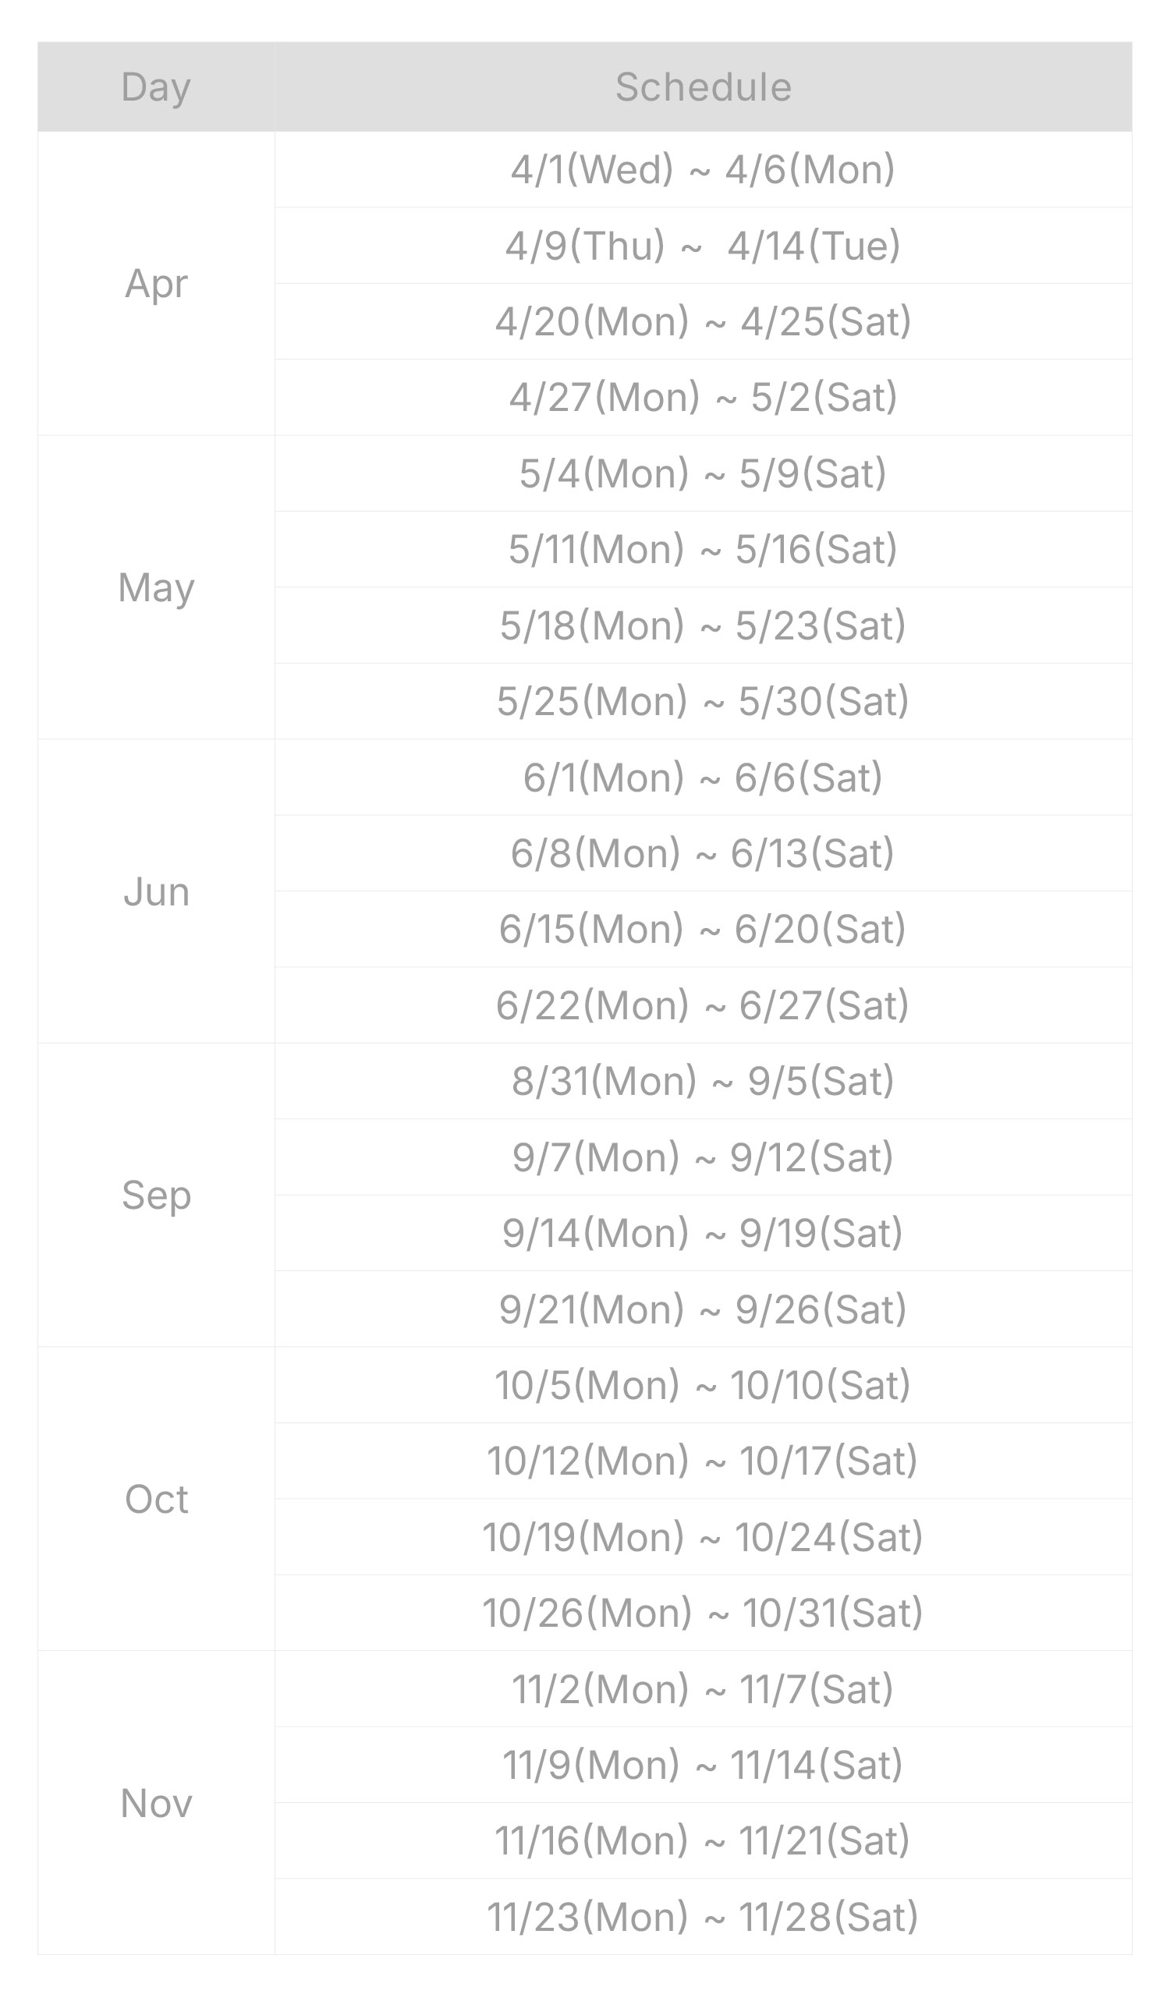The height and width of the screenshot is (2005, 1170).
Task: Select the Jun month cell
Action: click(x=156, y=891)
